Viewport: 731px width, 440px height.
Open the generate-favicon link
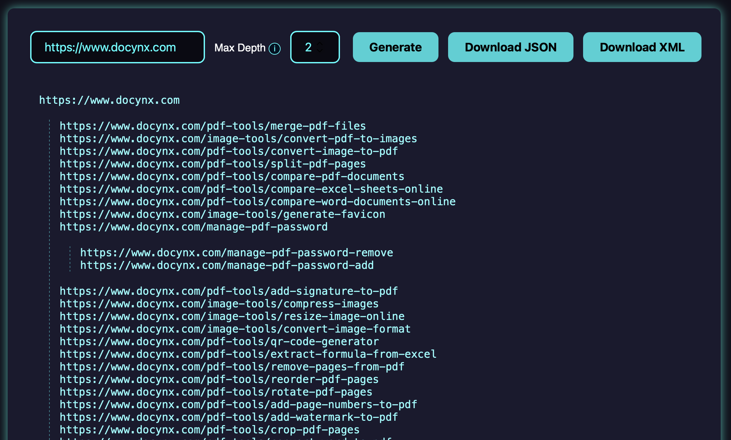point(222,214)
